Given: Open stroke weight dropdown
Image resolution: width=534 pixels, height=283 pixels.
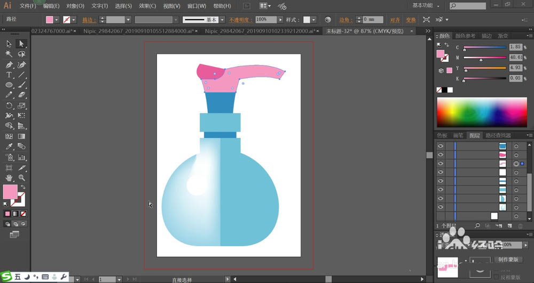Looking at the screenshot, I should click(x=128, y=20).
